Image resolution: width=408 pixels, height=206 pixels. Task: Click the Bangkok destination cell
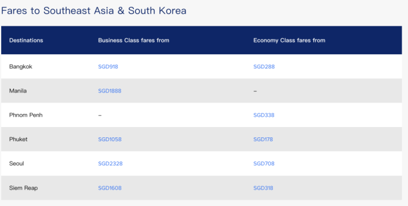[x=21, y=66]
